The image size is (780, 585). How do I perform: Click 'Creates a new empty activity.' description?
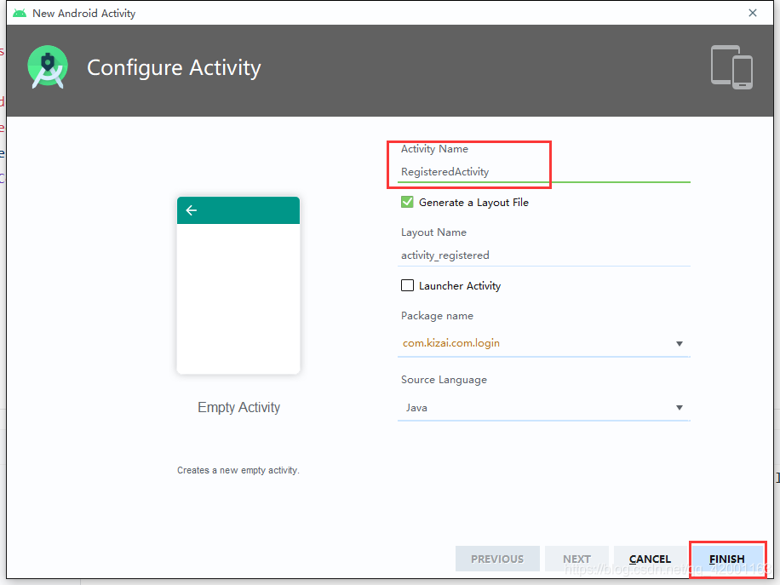point(238,470)
